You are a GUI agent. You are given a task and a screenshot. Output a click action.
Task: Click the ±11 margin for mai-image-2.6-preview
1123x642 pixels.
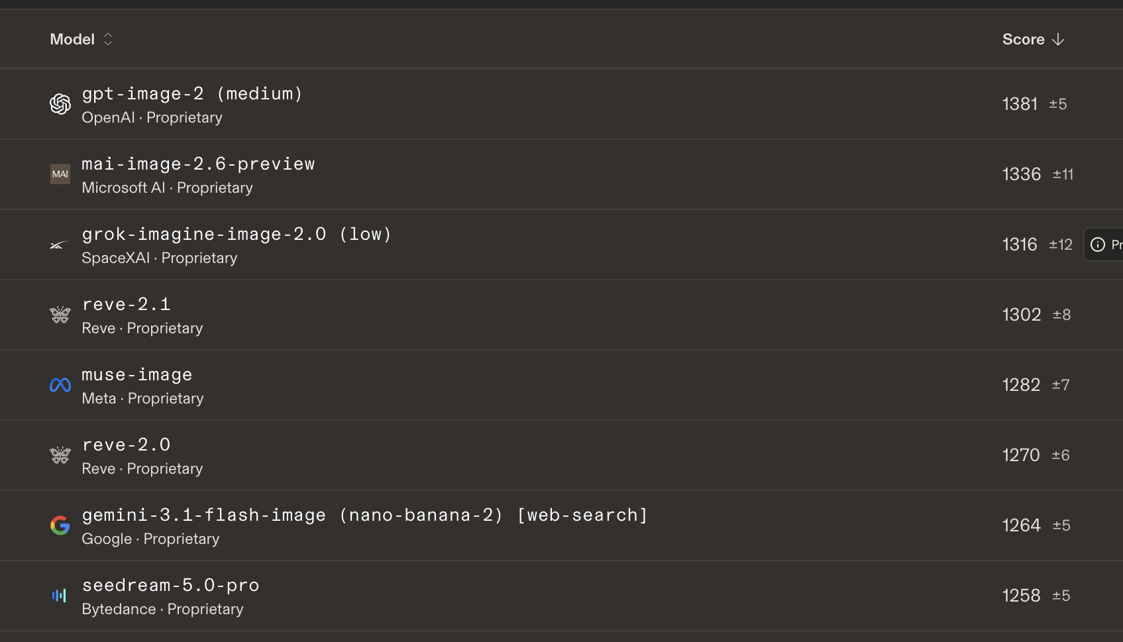point(1063,174)
